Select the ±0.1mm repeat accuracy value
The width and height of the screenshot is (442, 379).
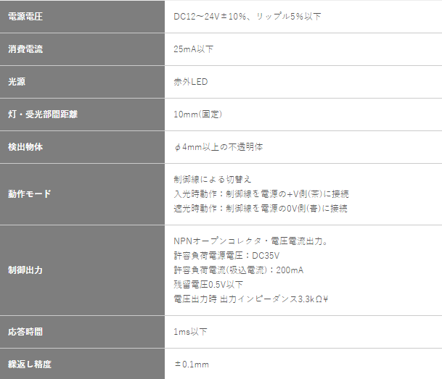(192, 365)
